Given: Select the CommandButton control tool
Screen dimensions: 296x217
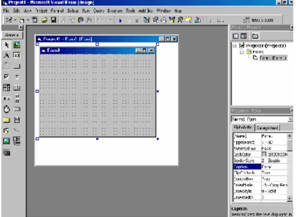Looking at the screenshot, I should click(17, 66).
